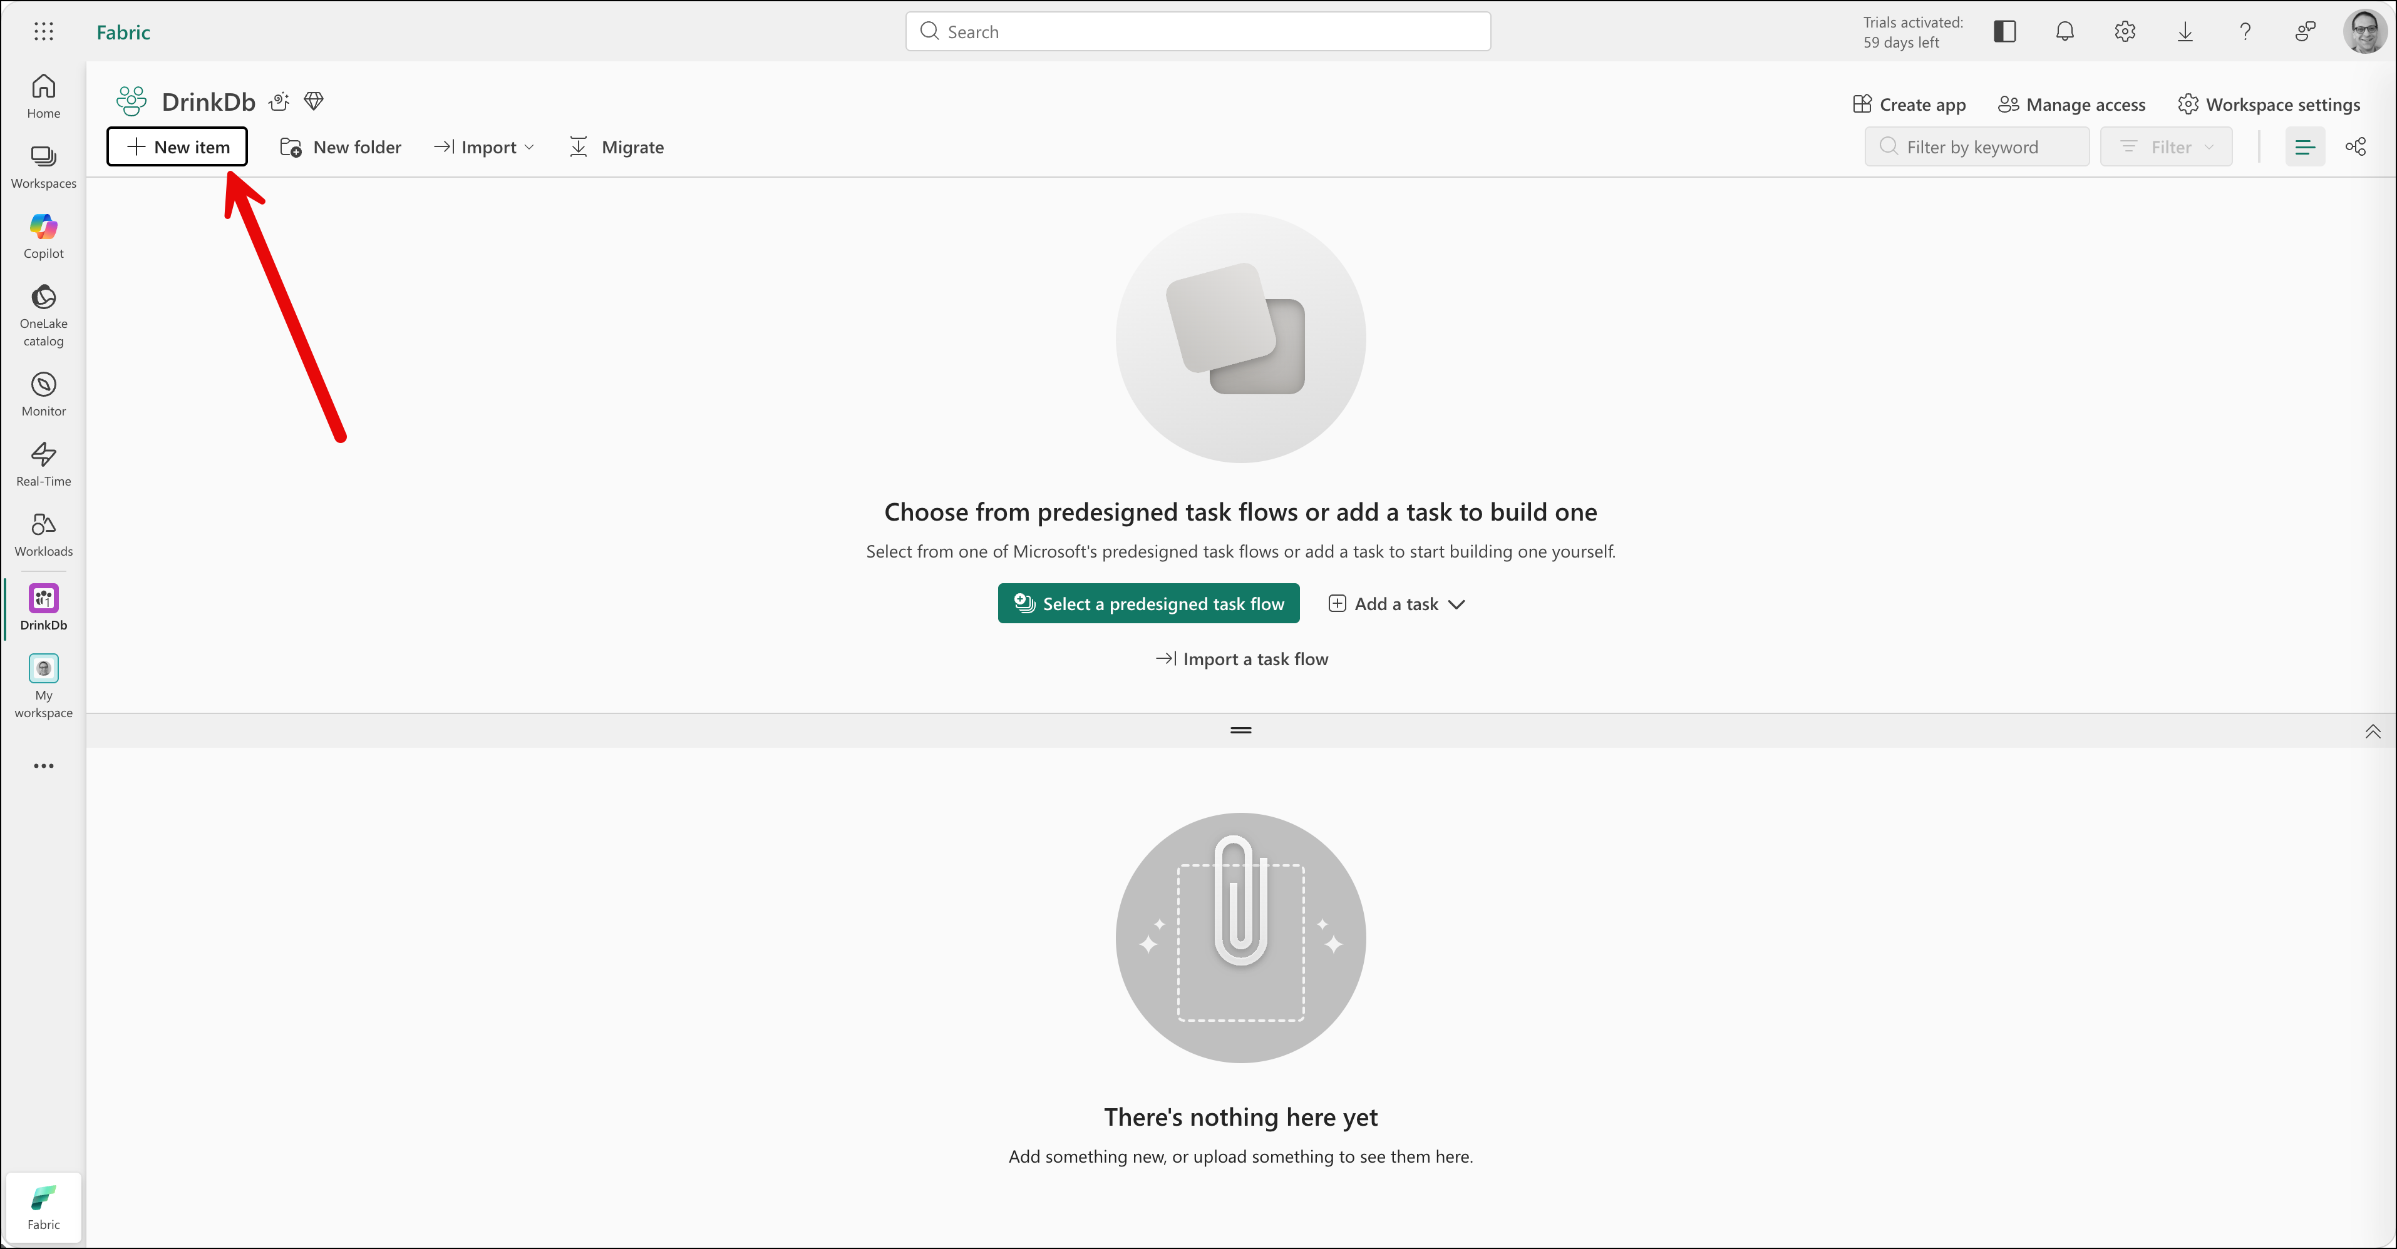The image size is (2397, 1249).
Task: Open Manage access
Action: 2071,104
